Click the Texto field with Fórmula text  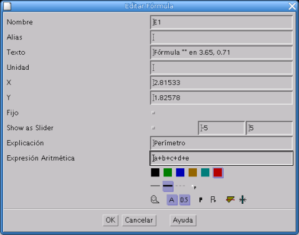[x=221, y=52]
